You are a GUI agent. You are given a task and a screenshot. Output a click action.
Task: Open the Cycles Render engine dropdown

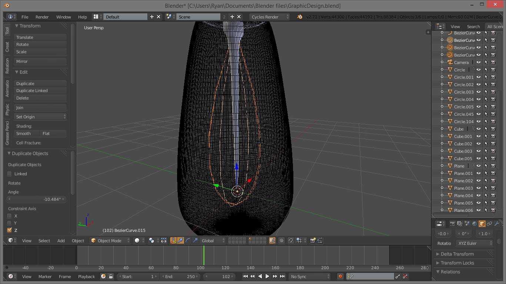(269, 17)
